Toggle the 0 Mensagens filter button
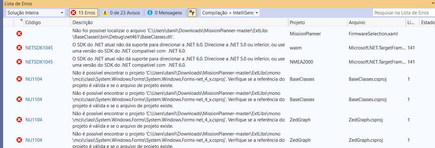This screenshot has width=435, height=148. click(164, 13)
